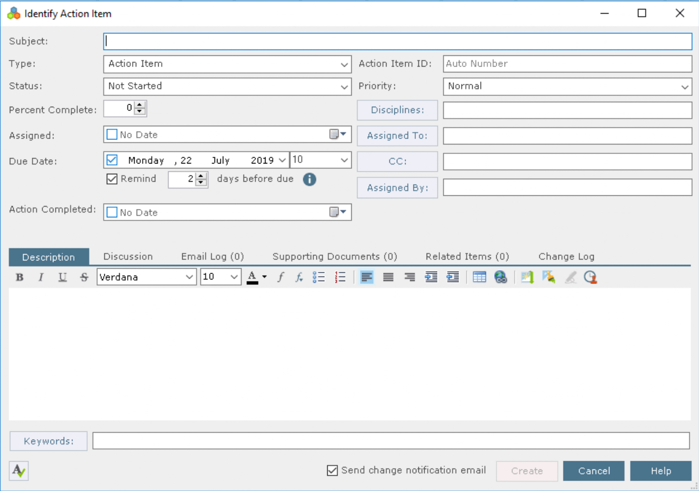Screen dimensions: 699x491
Task: Open the Type dropdown
Action: 344,64
